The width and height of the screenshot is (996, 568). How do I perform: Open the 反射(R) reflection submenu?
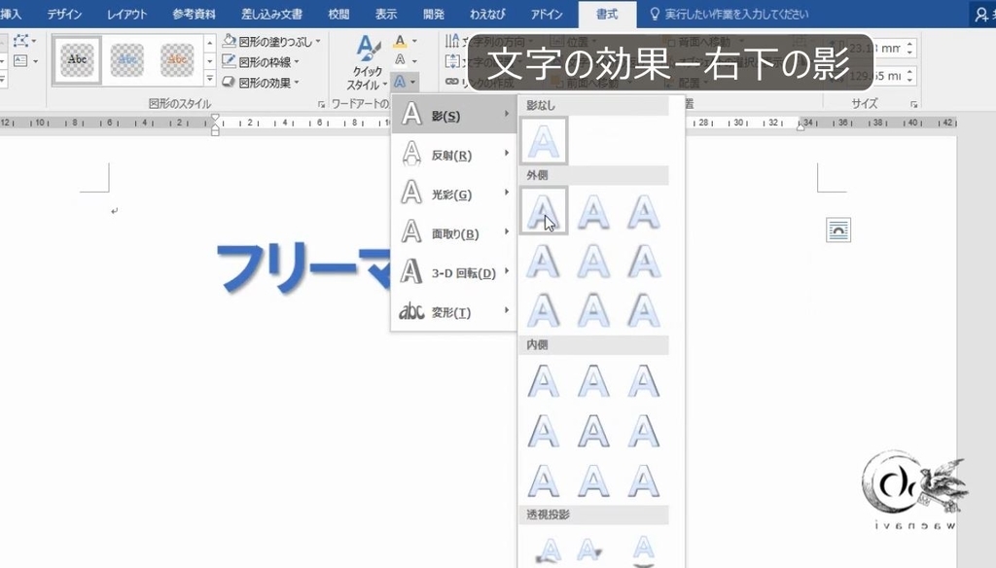pos(454,155)
